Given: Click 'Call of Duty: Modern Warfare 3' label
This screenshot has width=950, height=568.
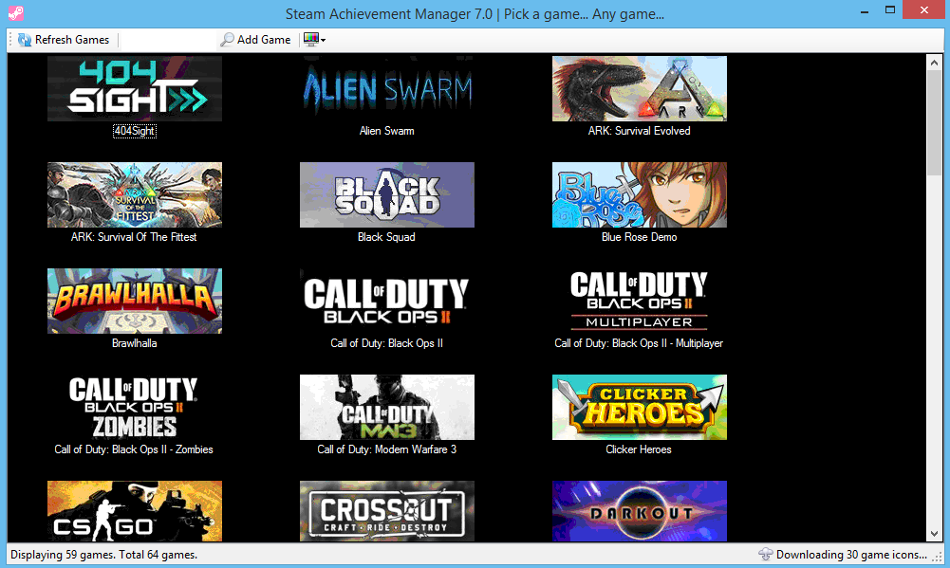Looking at the screenshot, I should coord(386,449).
